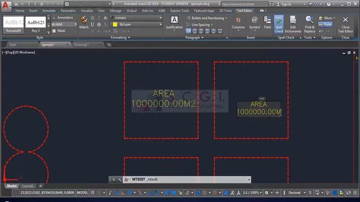Open the Home ribbon tab
Image resolution: width=360 pixels, height=202 pixels.
pyautogui.click(x=20, y=11)
